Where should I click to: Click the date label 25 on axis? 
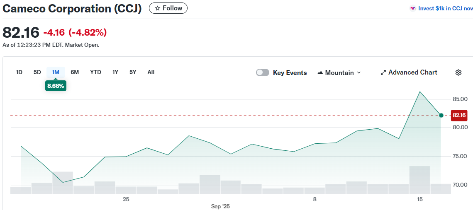tap(126, 199)
